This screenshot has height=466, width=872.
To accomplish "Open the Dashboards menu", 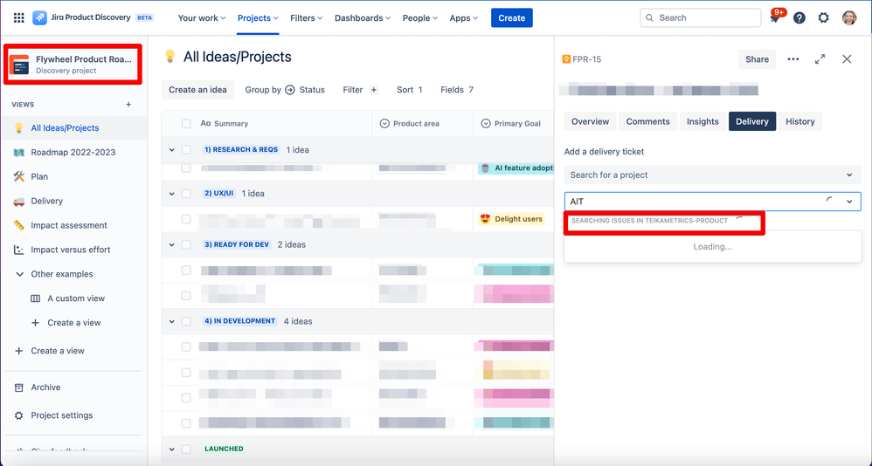I will [363, 17].
